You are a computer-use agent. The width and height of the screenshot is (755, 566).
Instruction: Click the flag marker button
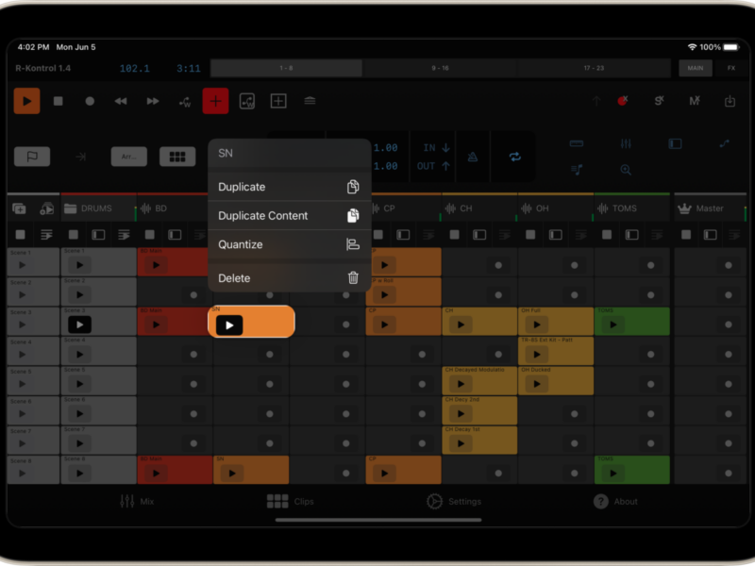32,157
